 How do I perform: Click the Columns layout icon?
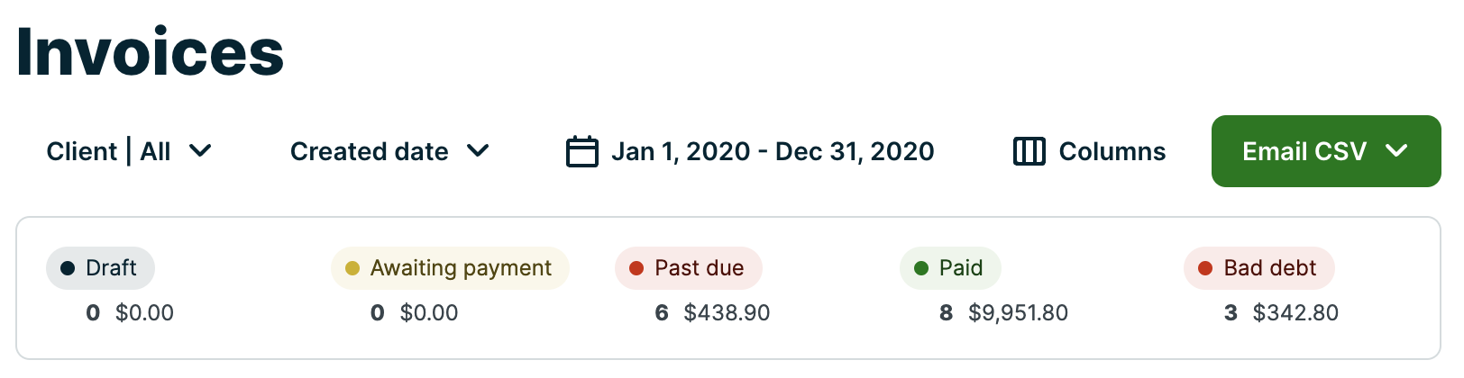point(1029,151)
